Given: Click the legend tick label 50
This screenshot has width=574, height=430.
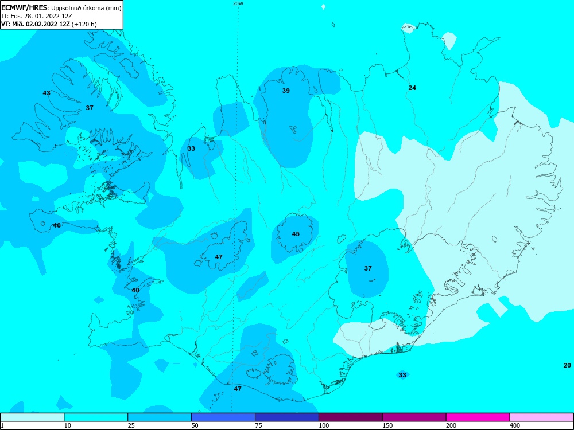Looking at the screenshot, I should pos(195,425).
